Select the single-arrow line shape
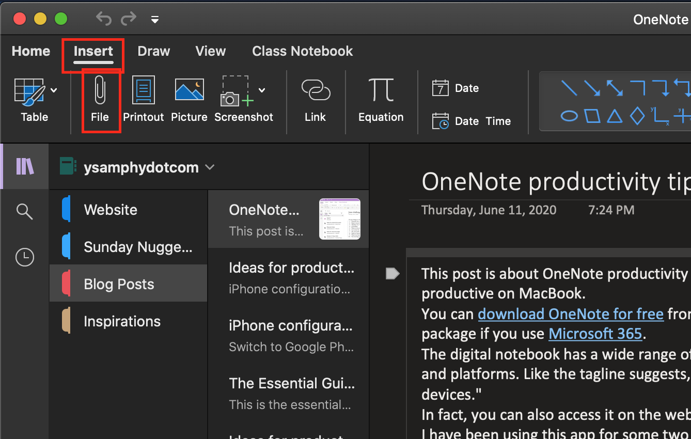 (592, 88)
